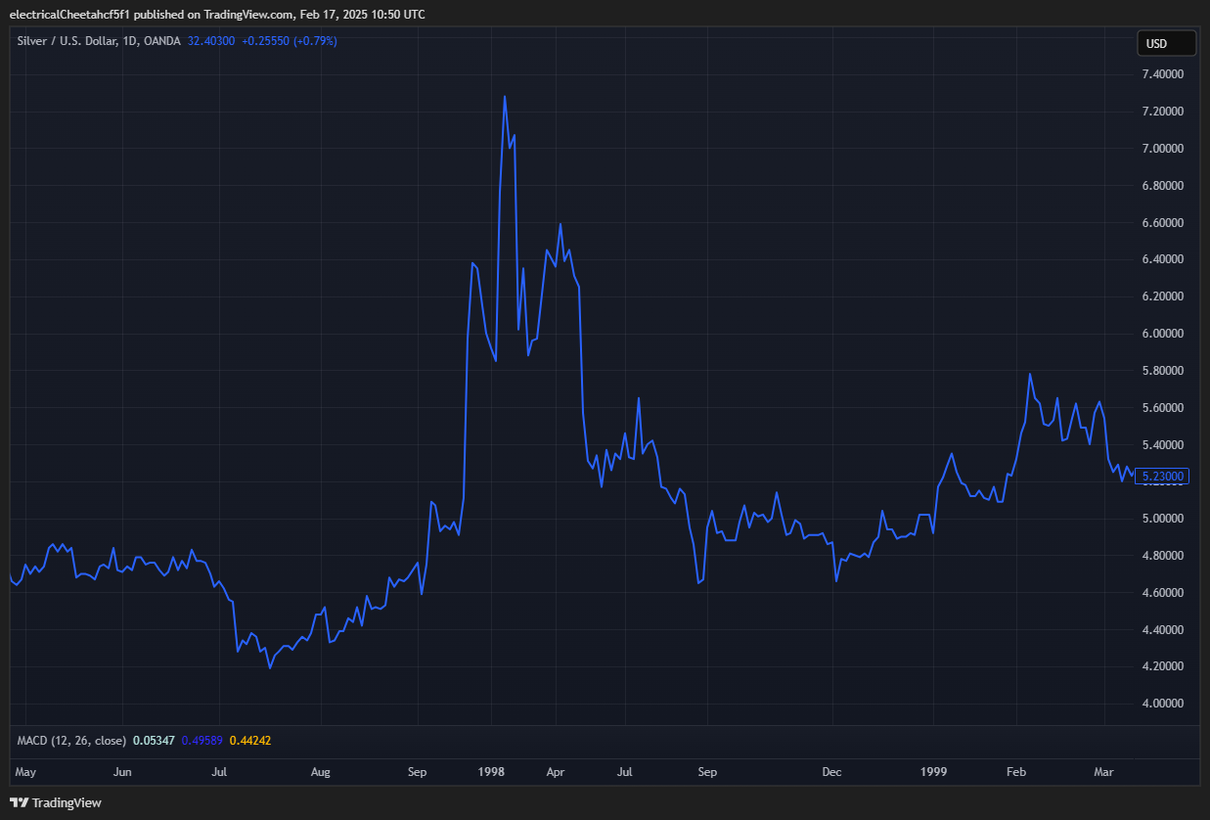The width and height of the screenshot is (1210, 820).
Task: Click the Dec label on the time axis
Action: click(831, 772)
